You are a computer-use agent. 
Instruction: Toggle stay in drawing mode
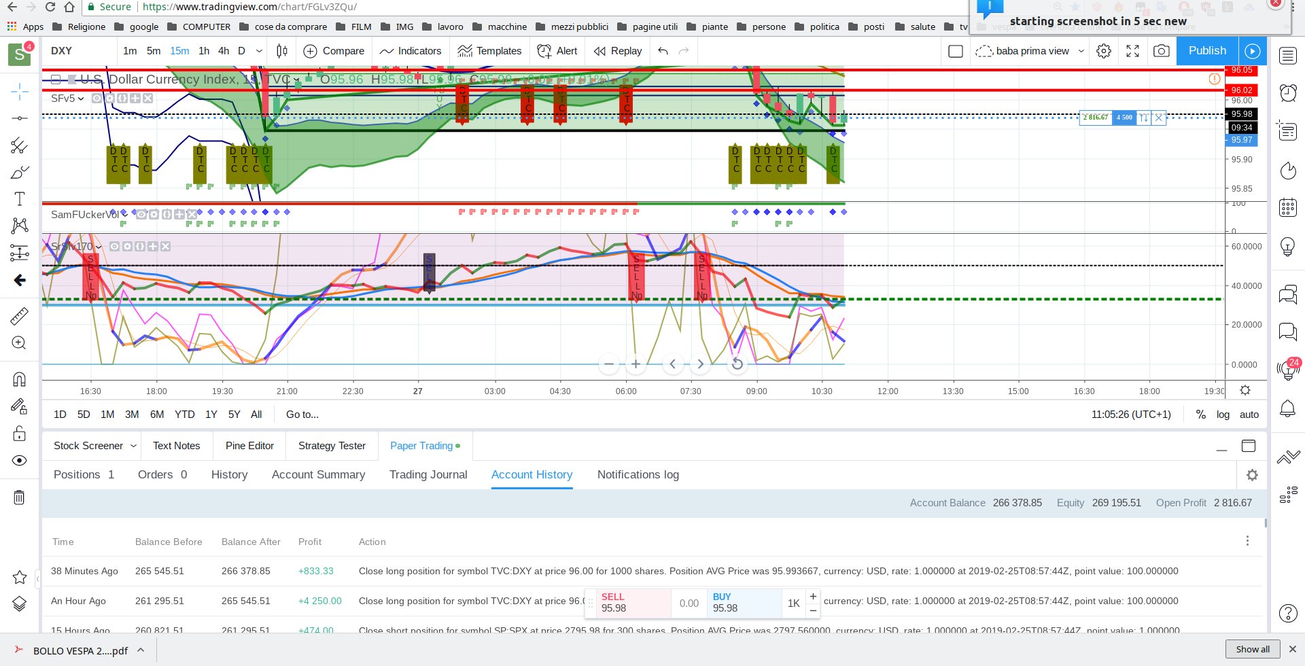[20, 406]
